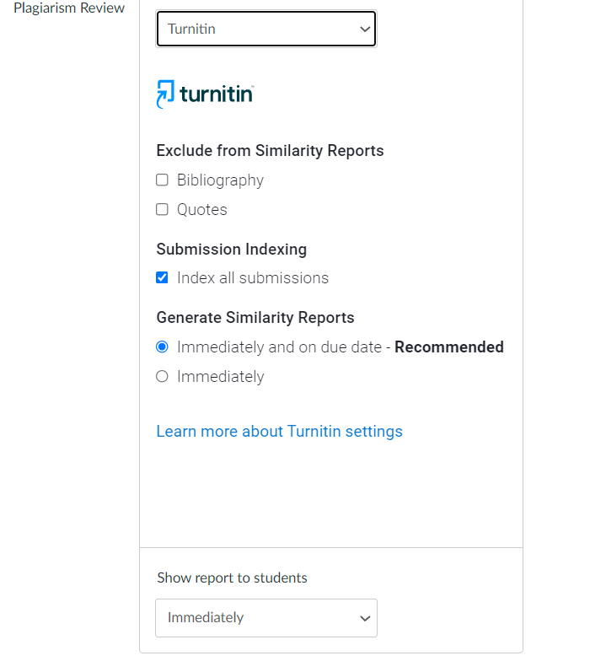Image resolution: width=590 pixels, height=661 pixels.
Task: Open the Turnitin plagiarism tool dropdown
Action: 265,29
